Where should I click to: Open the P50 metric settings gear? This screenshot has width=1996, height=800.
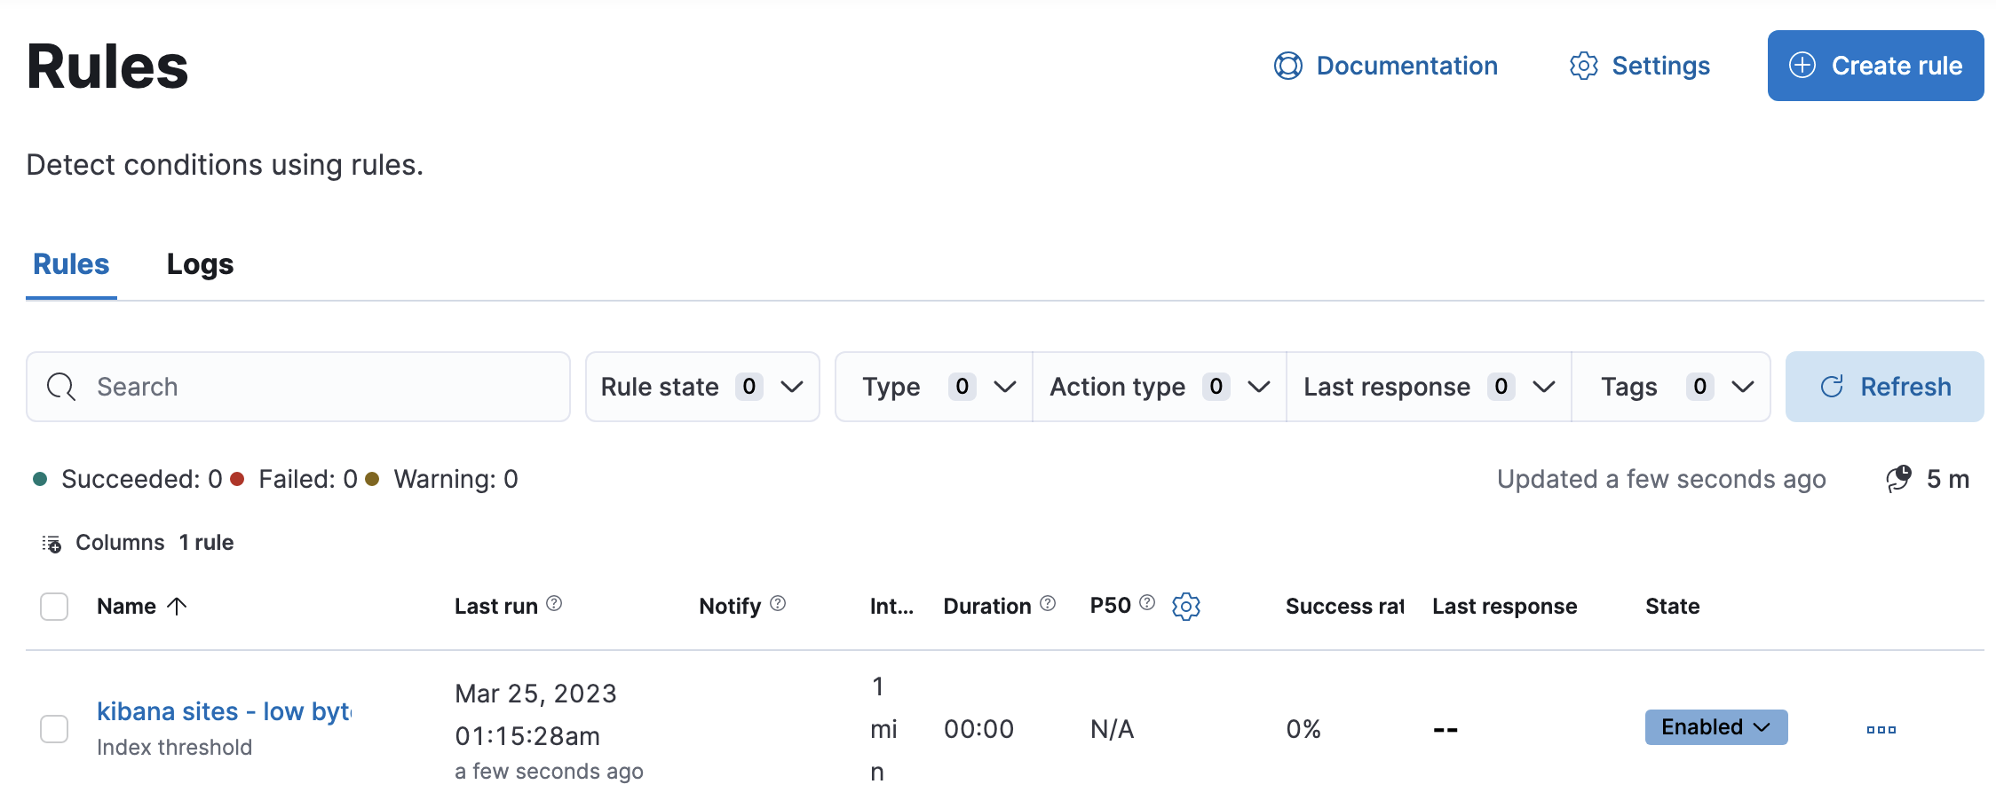click(x=1186, y=606)
